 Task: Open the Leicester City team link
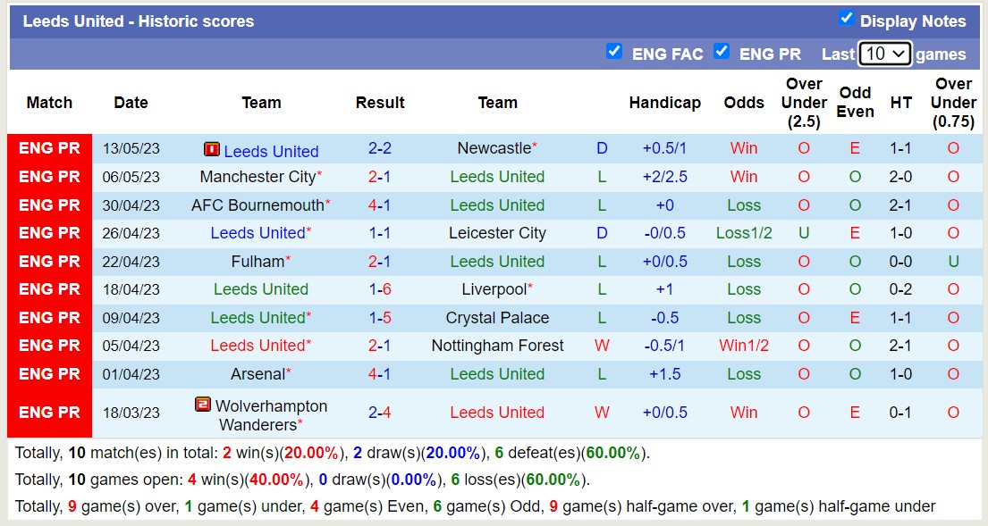[x=497, y=233]
